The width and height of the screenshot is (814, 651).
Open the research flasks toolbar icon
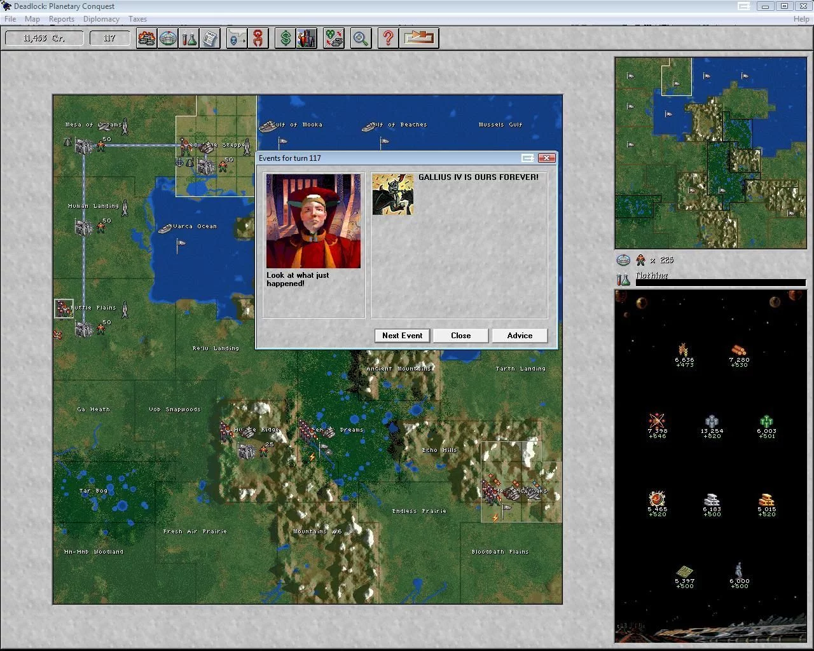189,38
